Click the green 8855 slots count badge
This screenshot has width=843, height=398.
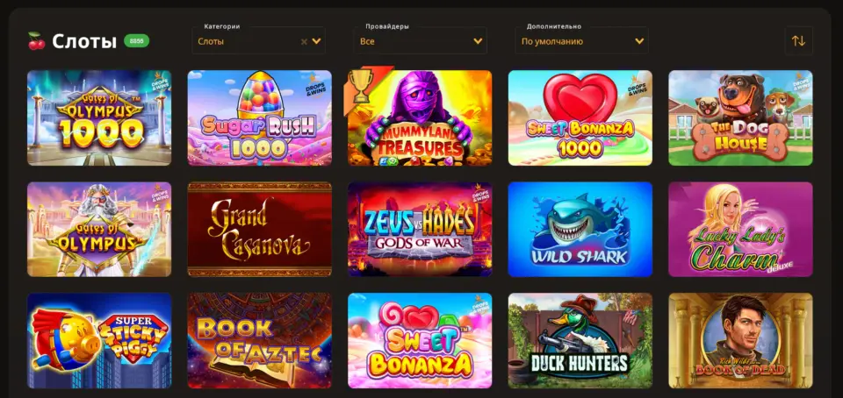(x=137, y=40)
